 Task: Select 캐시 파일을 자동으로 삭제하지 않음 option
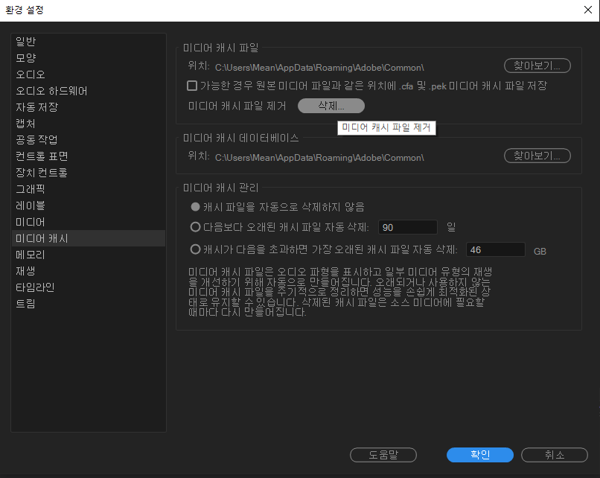[x=196, y=207]
